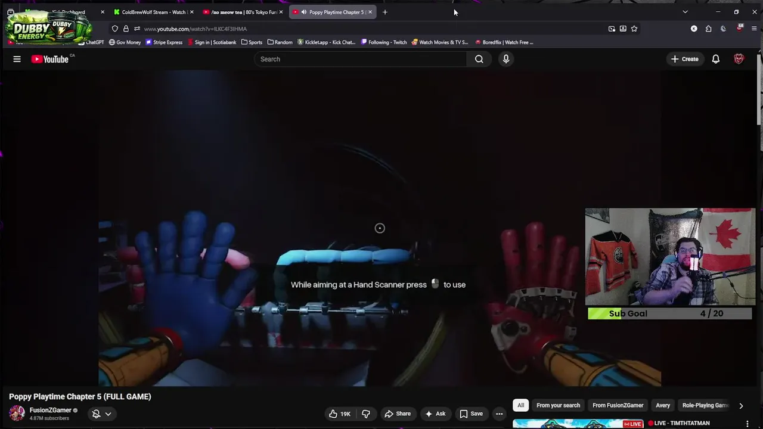This screenshot has width=763, height=429.
Task: Click the YouTube search magnifier button
Action: (479, 59)
